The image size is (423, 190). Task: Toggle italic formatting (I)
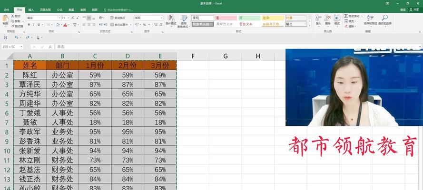click(x=34, y=25)
